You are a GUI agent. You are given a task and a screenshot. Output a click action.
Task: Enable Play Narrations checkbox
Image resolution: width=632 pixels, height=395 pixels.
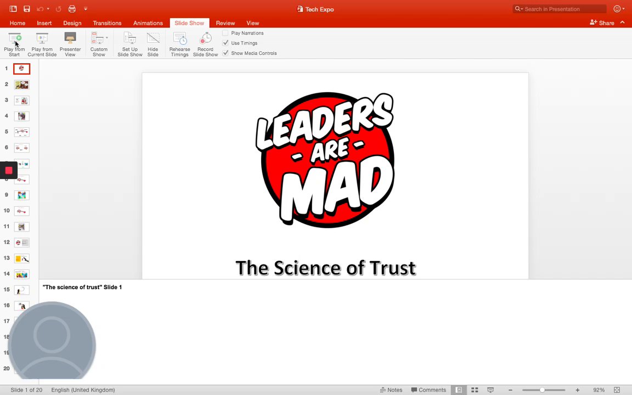225,33
